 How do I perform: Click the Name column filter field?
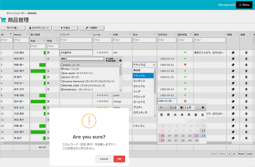21,40
